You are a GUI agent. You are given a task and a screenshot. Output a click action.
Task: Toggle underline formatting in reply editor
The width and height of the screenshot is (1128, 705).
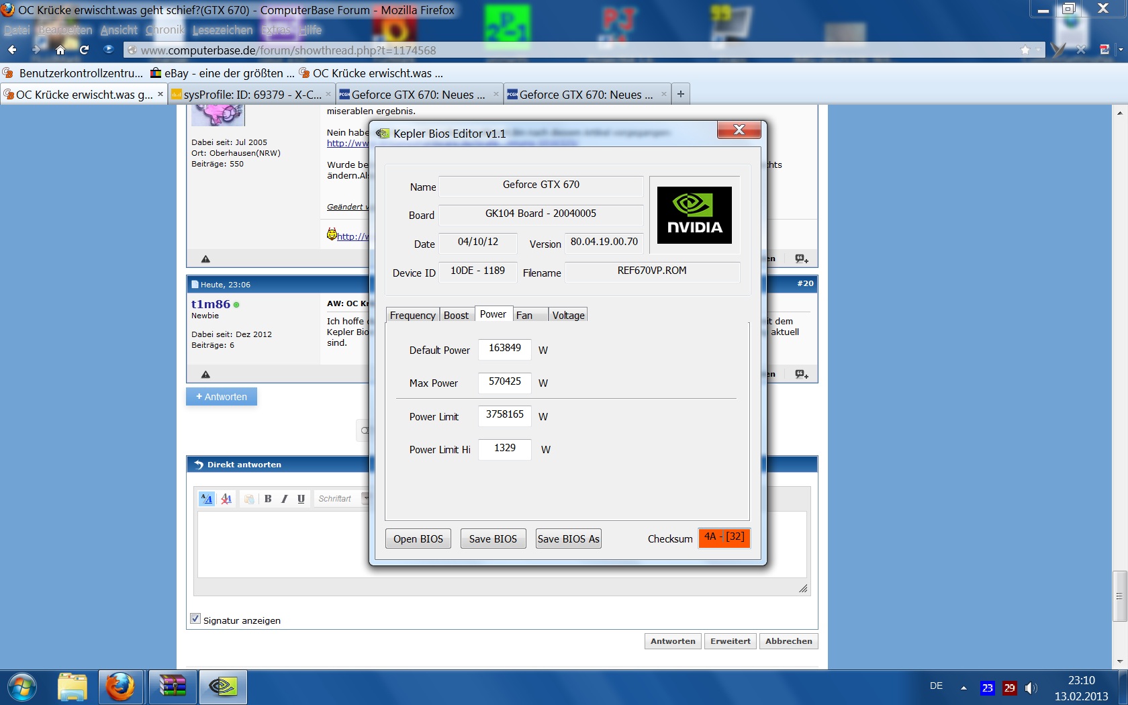click(x=301, y=499)
